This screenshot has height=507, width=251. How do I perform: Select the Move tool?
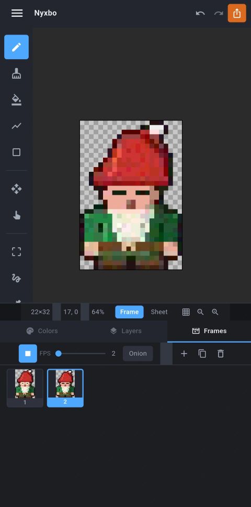[x=16, y=189]
